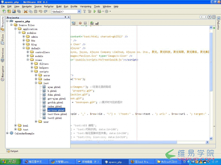Expand the admin folder node
Viewport: 221px width, 165px height.
(24, 36)
